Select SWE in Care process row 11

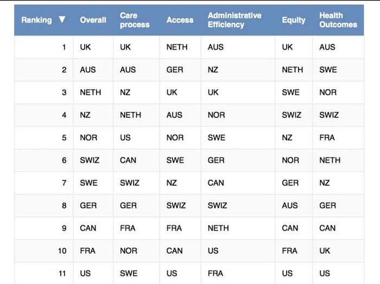(x=129, y=273)
